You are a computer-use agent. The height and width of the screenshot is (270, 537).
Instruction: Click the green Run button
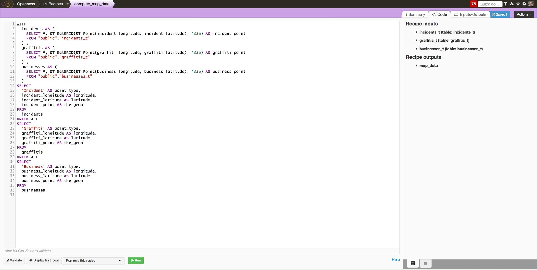[136, 260]
